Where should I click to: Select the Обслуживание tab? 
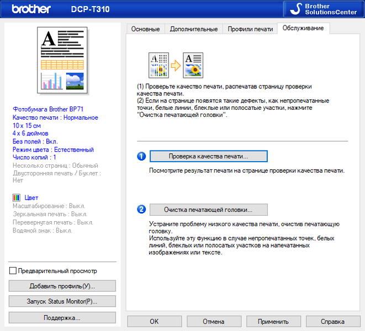coord(303,28)
